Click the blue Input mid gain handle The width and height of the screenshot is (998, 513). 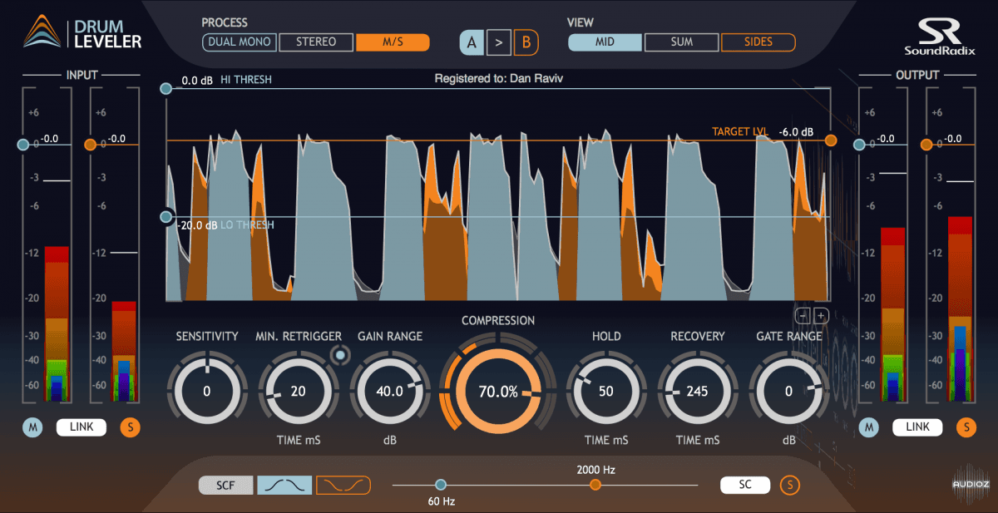tap(23, 145)
